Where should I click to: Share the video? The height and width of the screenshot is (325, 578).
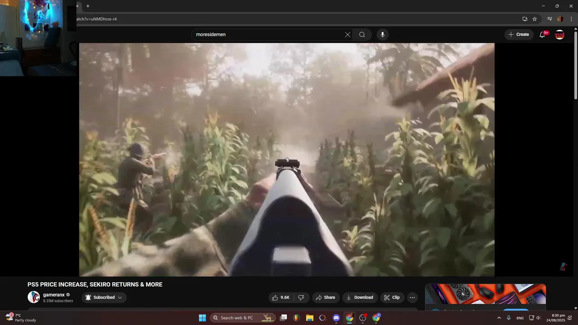[x=326, y=297]
